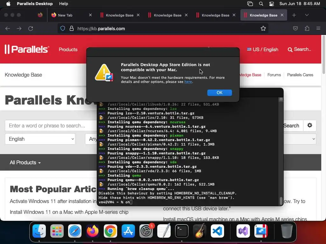The width and height of the screenshot is (326, 244).
Task: Open the Products navigation menu
Action: [68, 49]
